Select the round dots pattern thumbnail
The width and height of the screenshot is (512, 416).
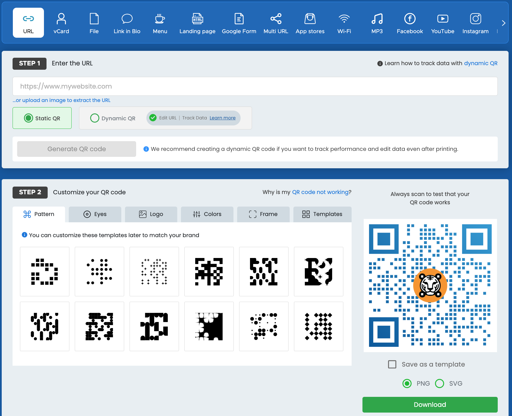pyautogui.click(x=99, y=271)
